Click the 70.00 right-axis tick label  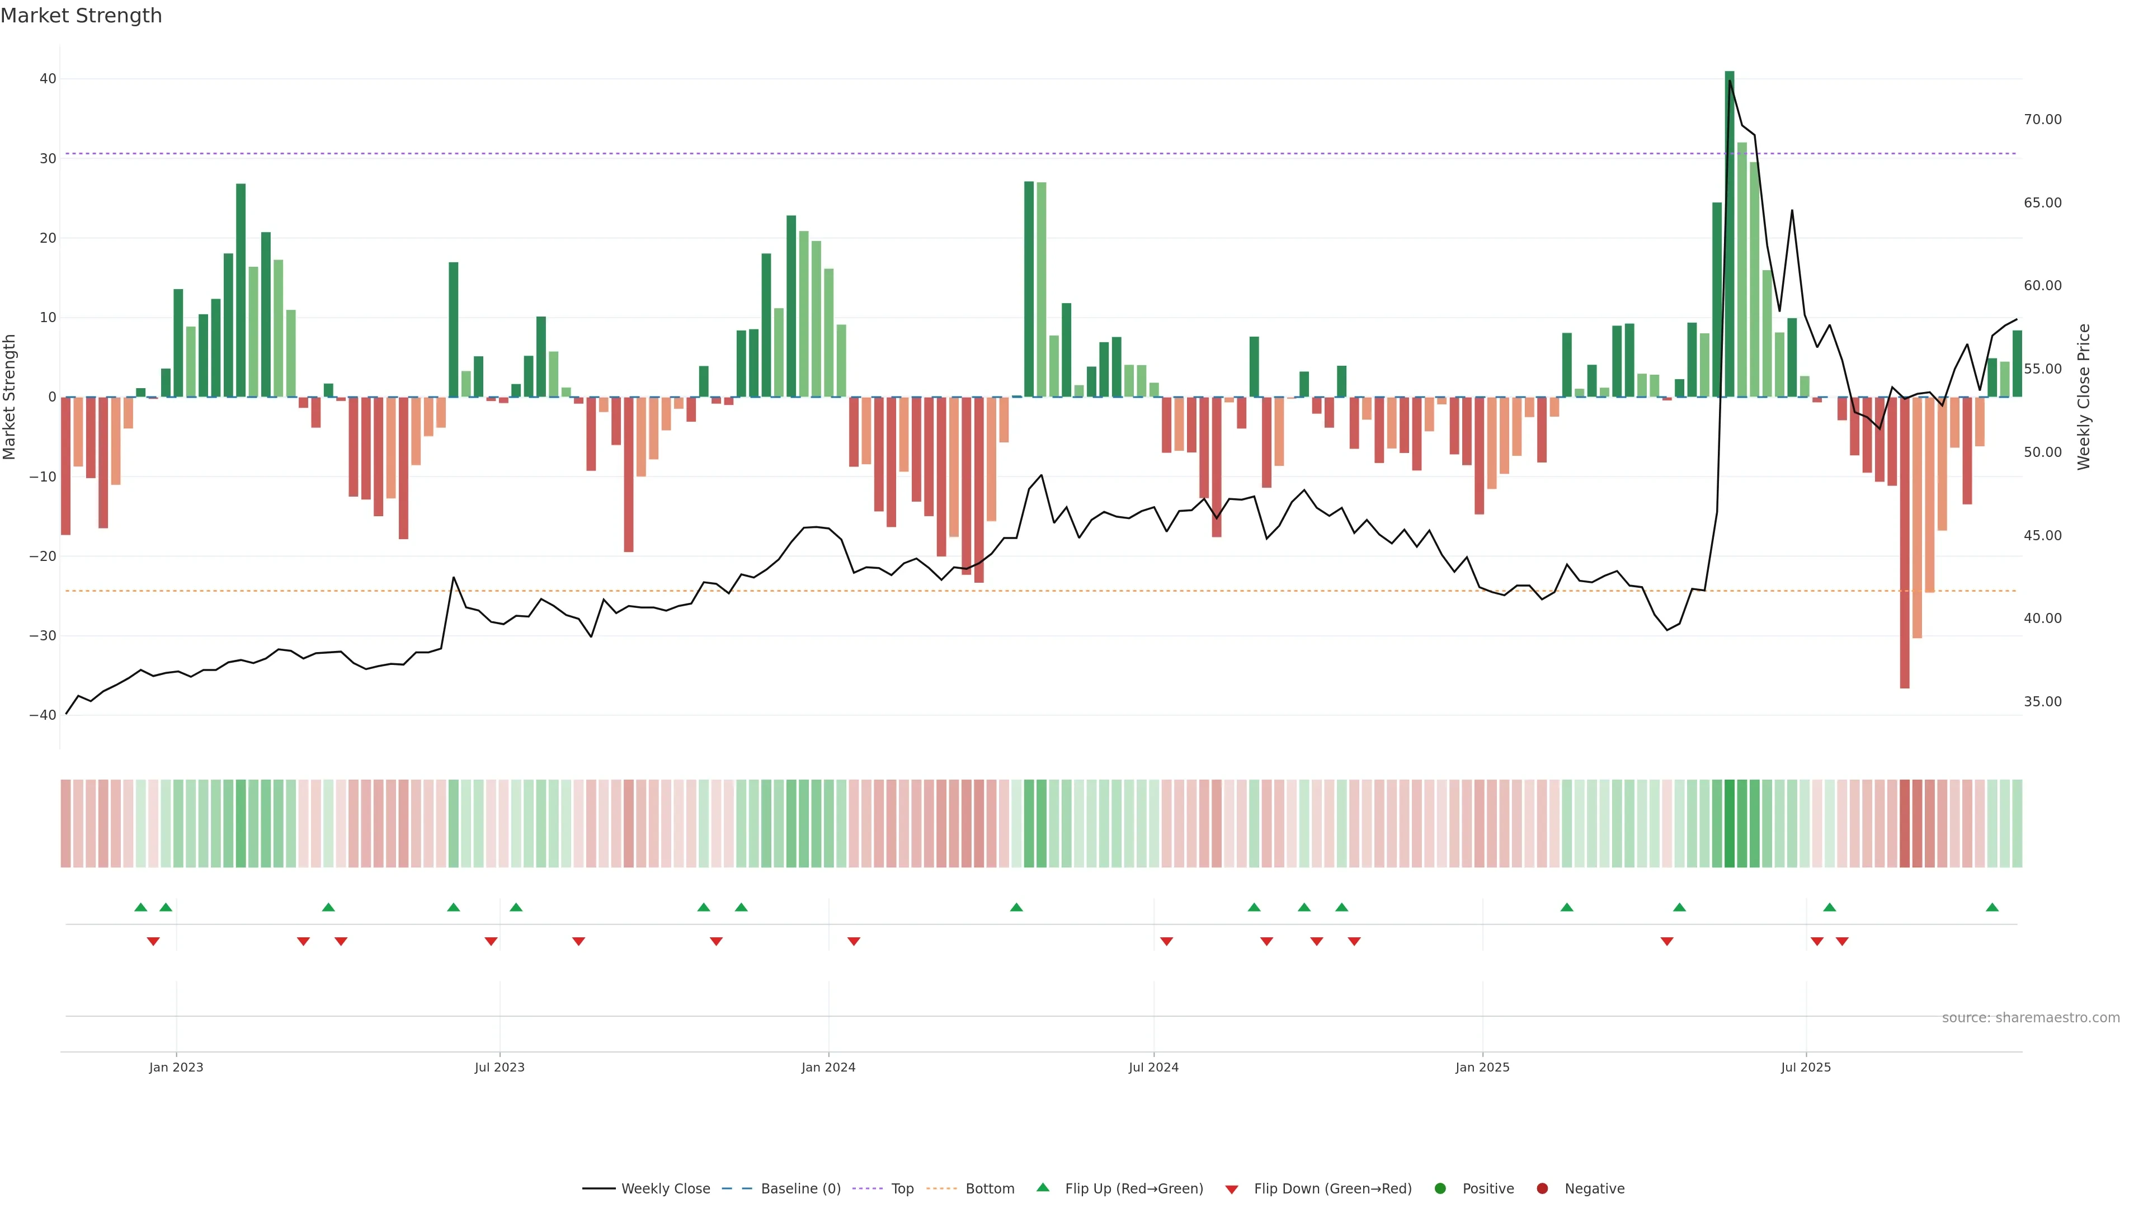[2042, 119]
